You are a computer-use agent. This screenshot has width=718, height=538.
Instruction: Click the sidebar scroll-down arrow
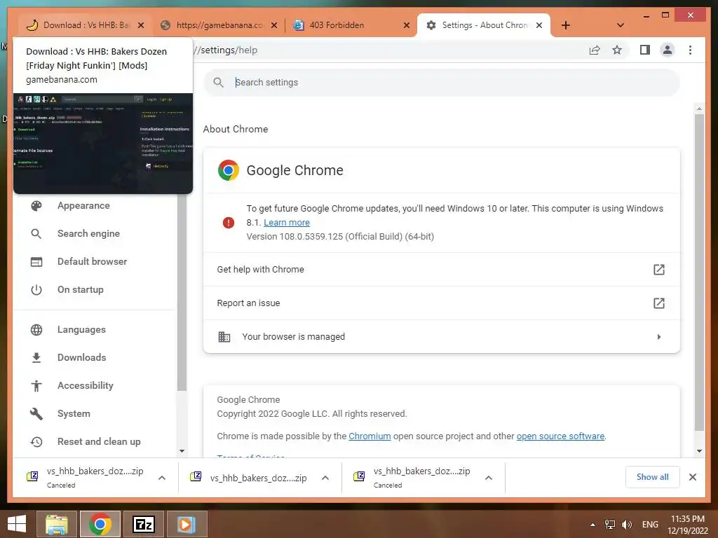[x=182, y=451]
